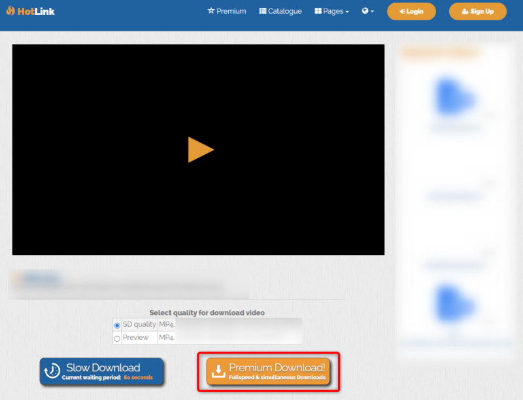The width and height of the screenshot is (523, 400).
Task: Click the download tray icon on Premium Download
Action: pyautogui.click(x=217, y=369)
